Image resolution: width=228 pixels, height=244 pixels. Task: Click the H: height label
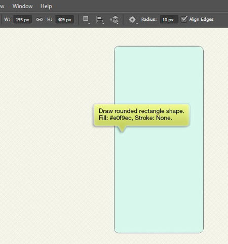pos(50,19)
